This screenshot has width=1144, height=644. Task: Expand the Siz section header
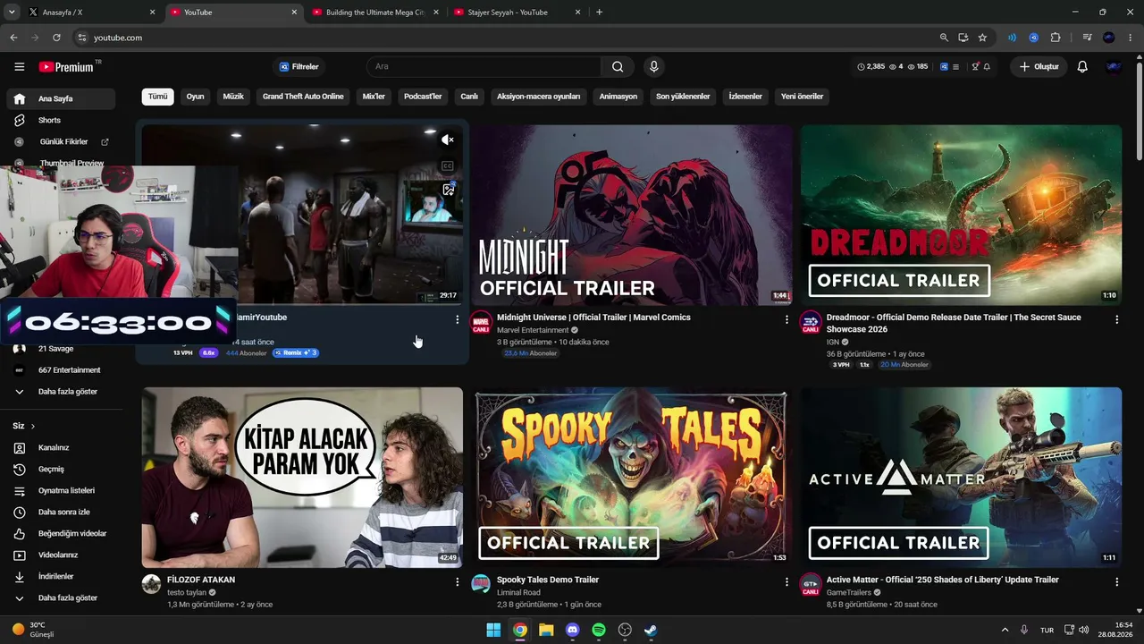coord(24,426)
